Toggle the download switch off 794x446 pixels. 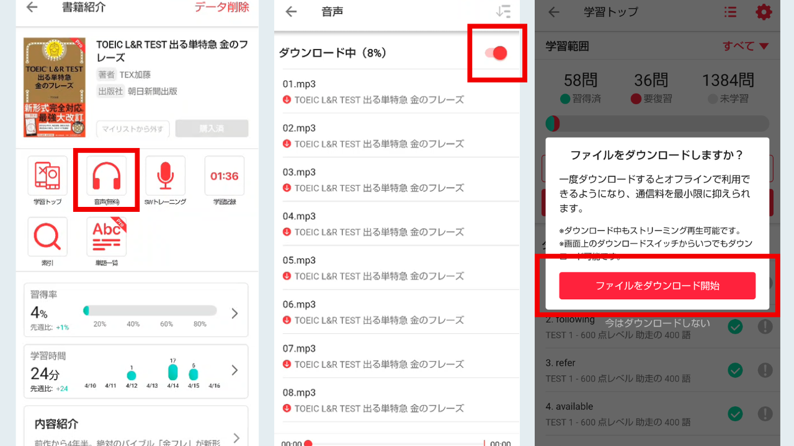(x=497, y=53)
